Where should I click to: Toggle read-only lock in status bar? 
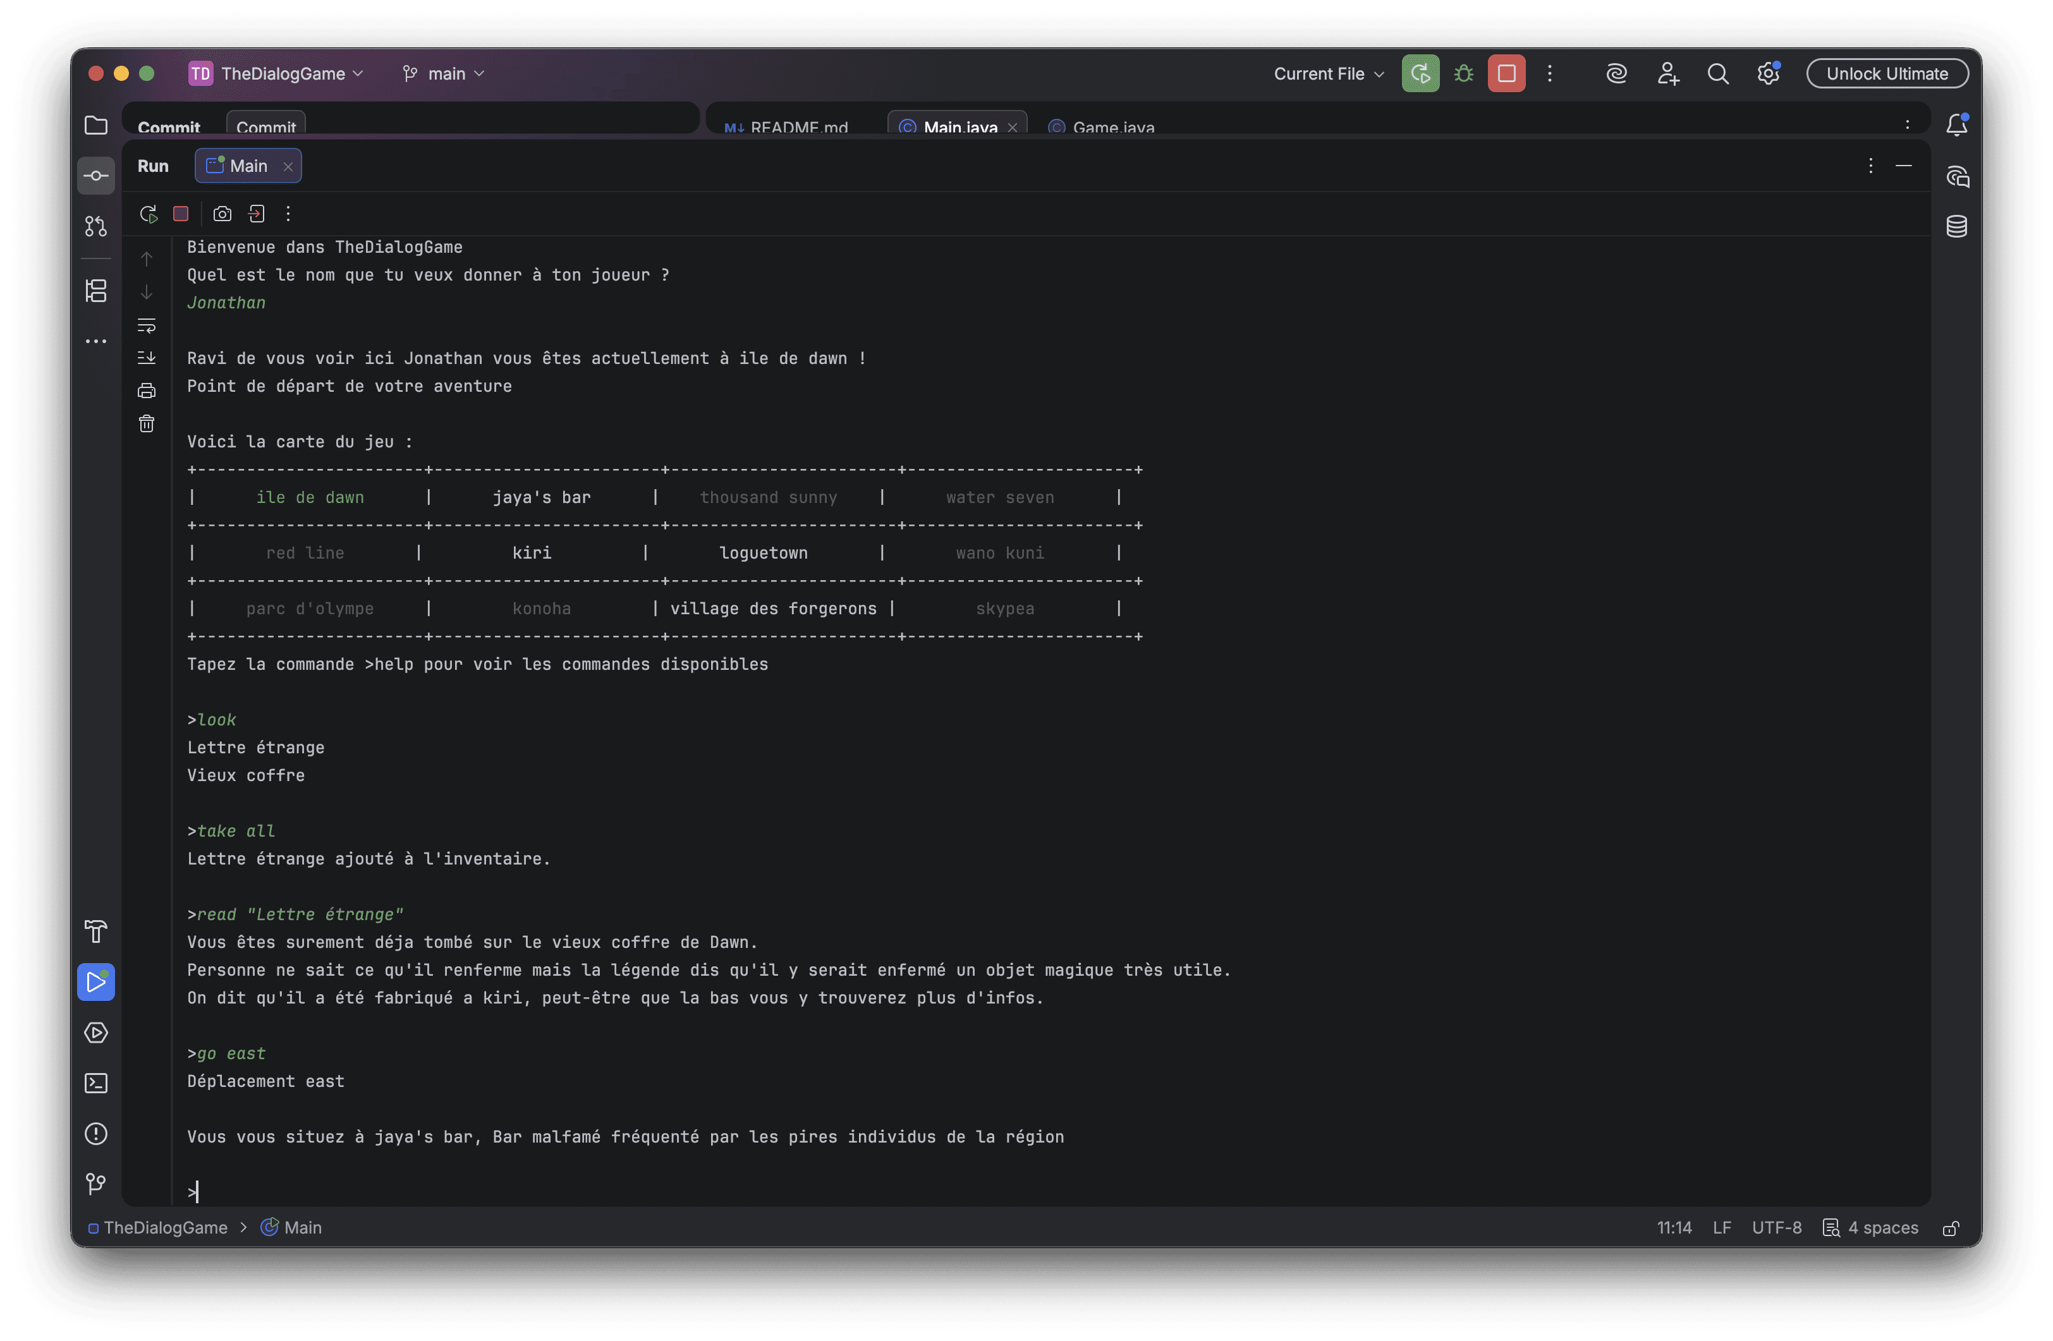point(1951,1228)
